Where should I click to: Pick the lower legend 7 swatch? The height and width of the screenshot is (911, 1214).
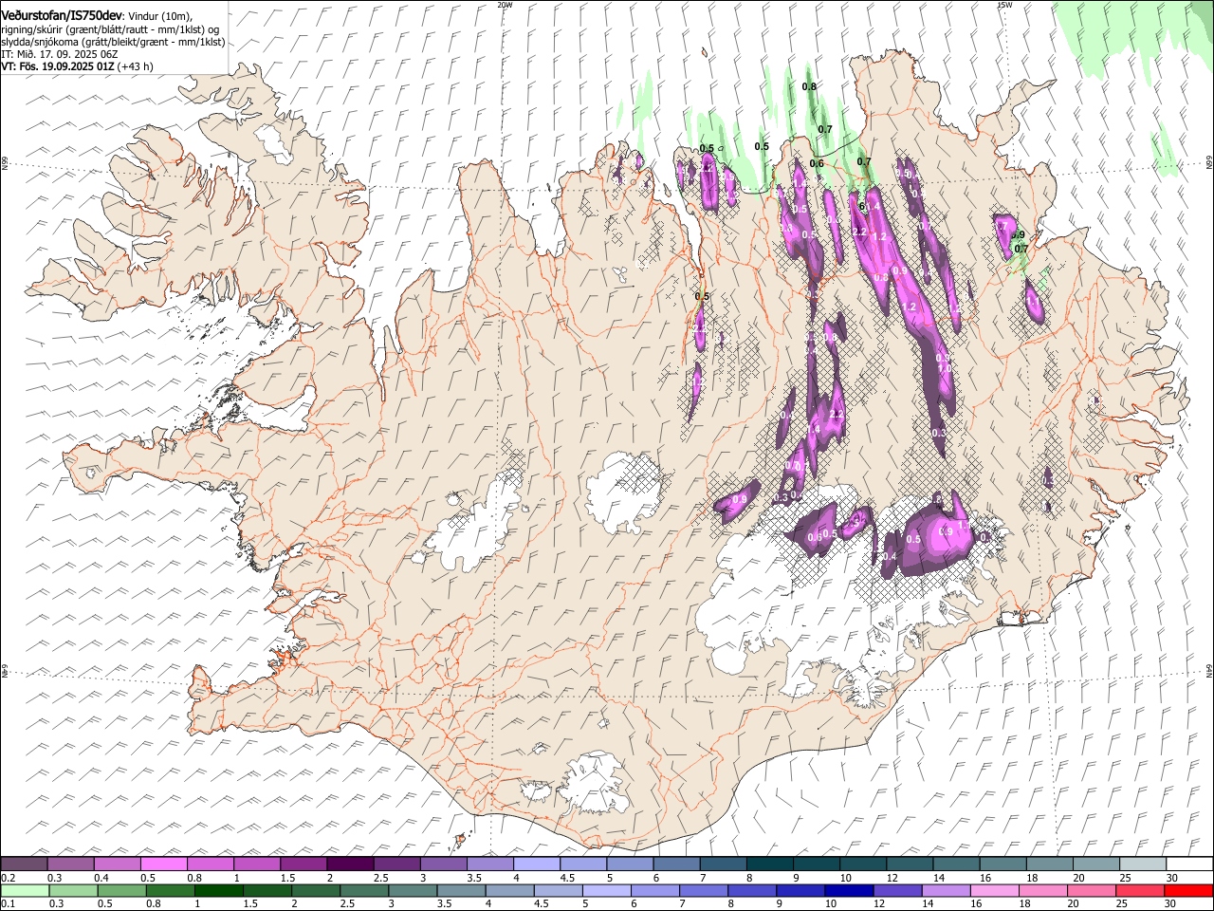click(x=703, y=890)
